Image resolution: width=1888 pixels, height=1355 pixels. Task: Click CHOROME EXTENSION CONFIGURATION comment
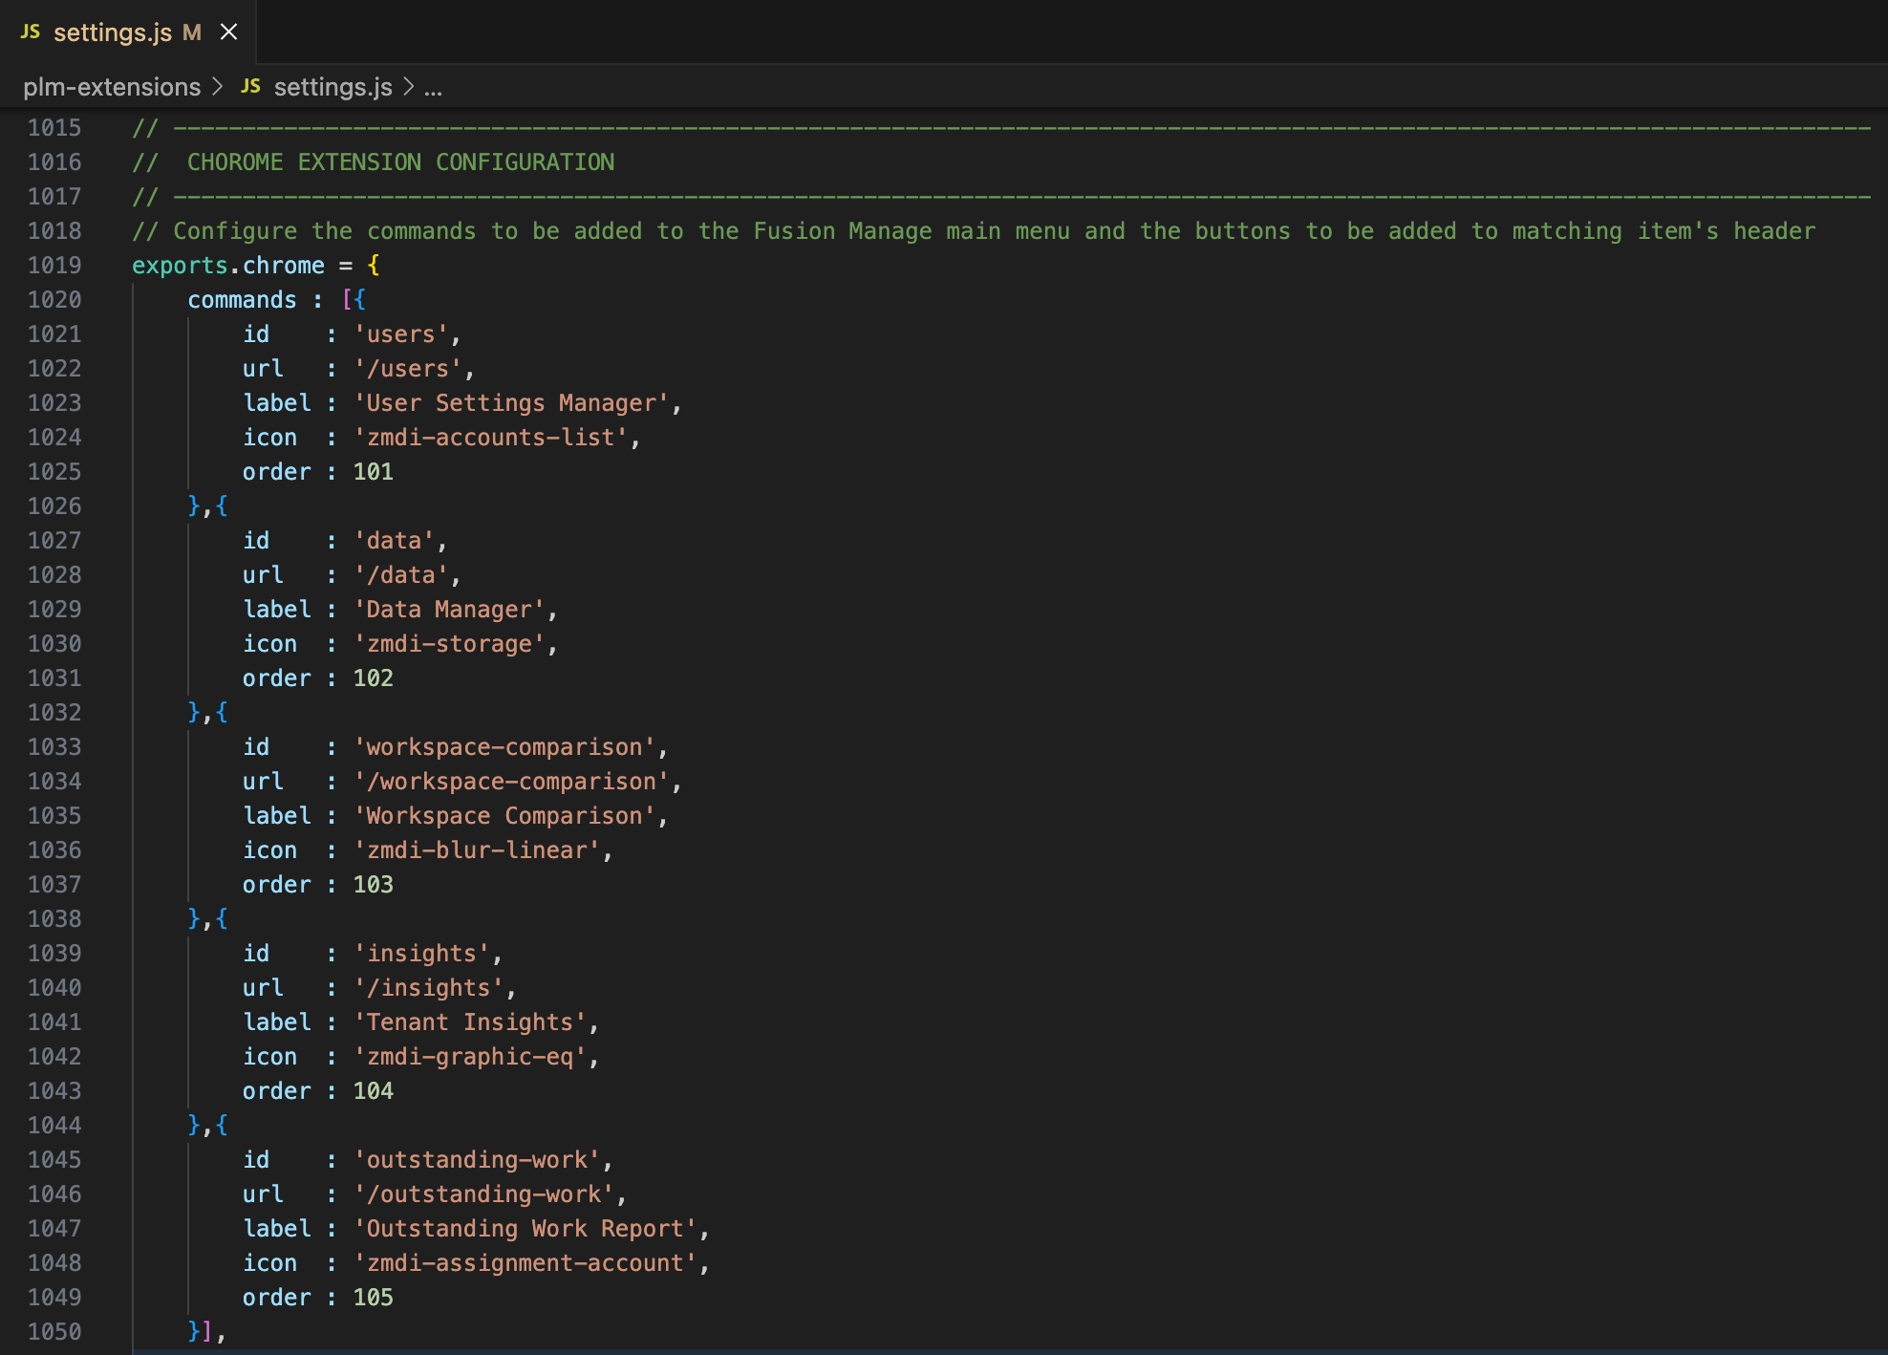pos(400,162)
